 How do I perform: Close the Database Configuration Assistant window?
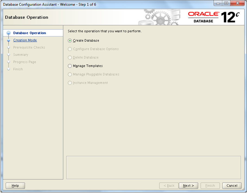(237, 3)
